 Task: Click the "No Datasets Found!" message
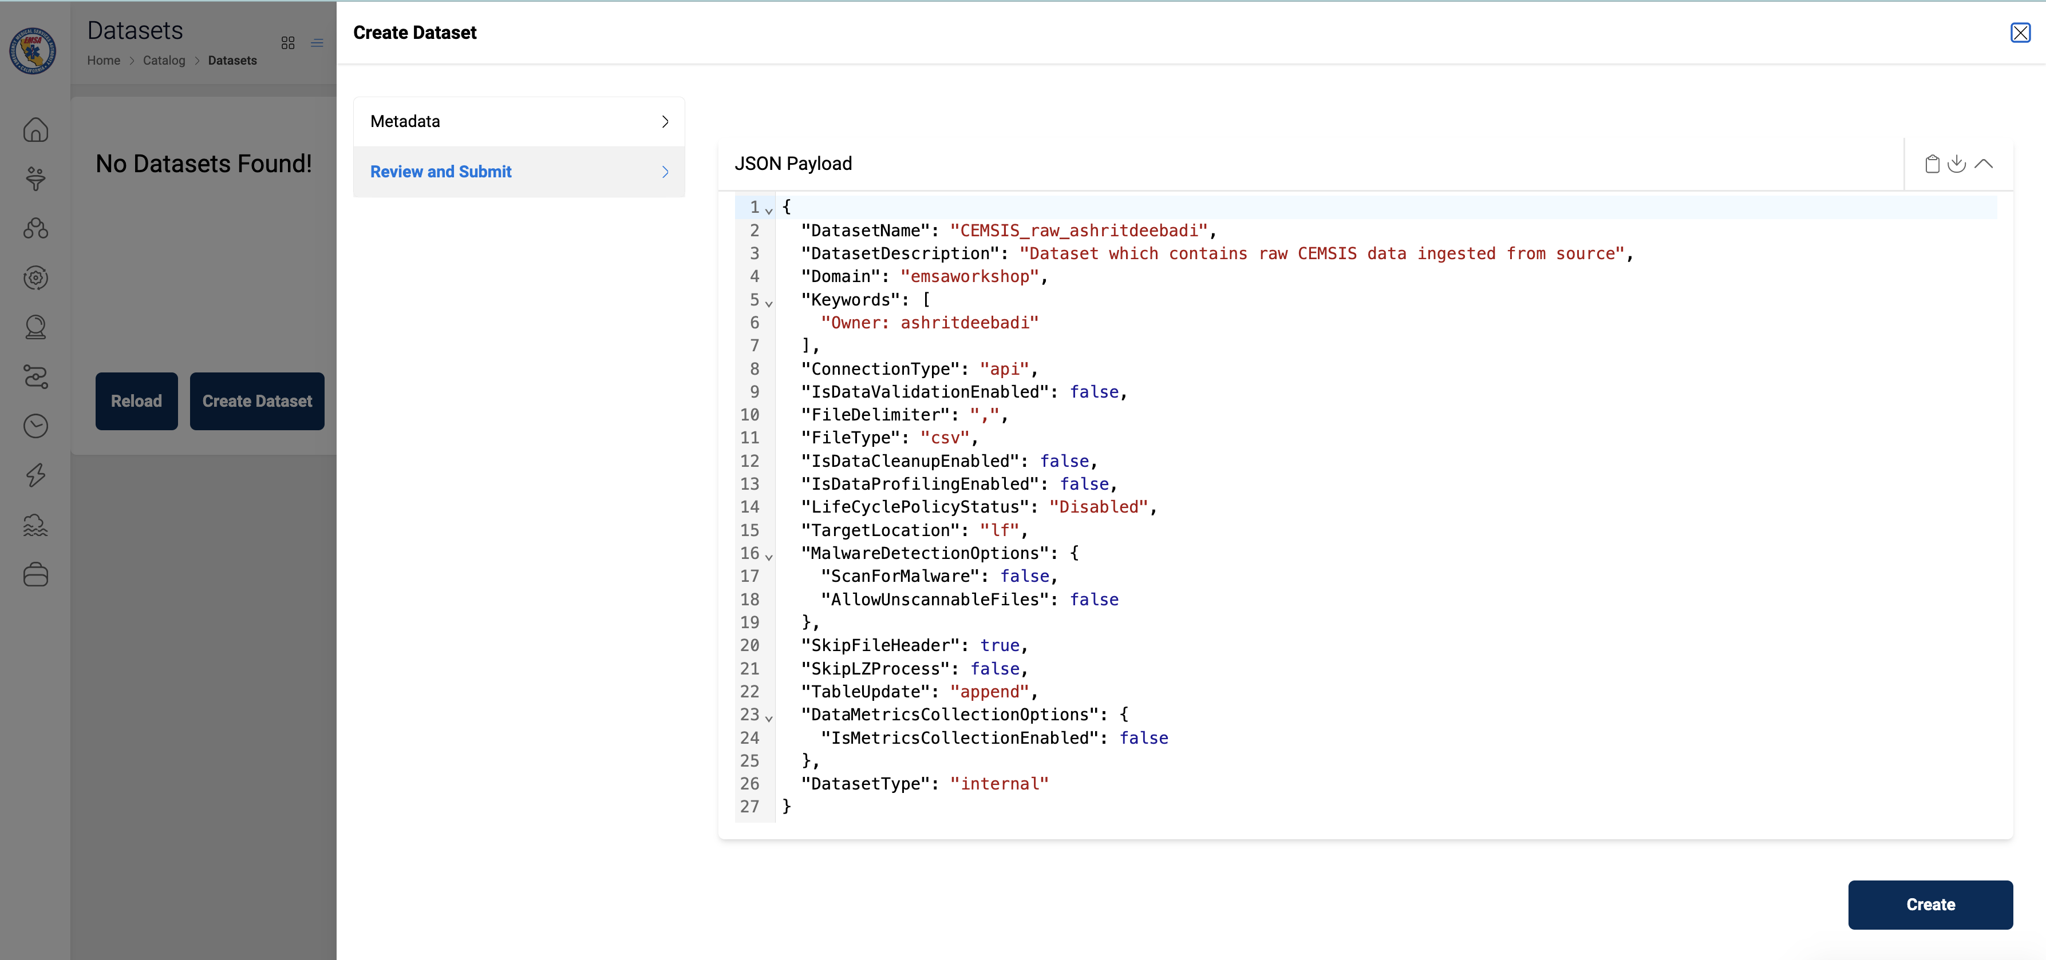click(x=203, y=164)
